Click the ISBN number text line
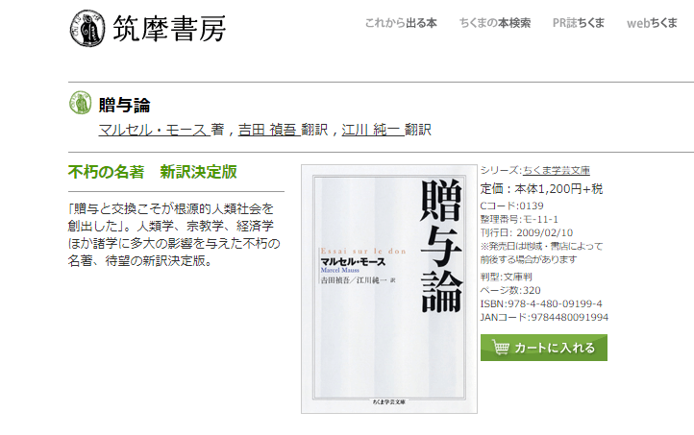 point(541,303)
